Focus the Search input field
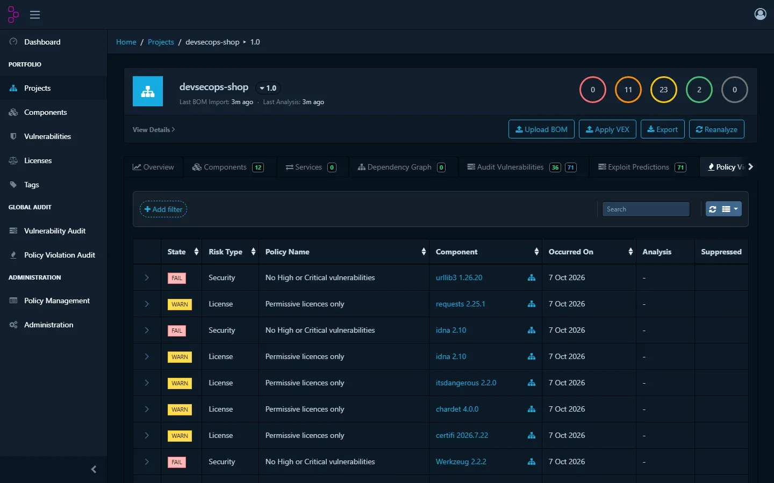This screenshot has width=774, height=483. [646, 209]
